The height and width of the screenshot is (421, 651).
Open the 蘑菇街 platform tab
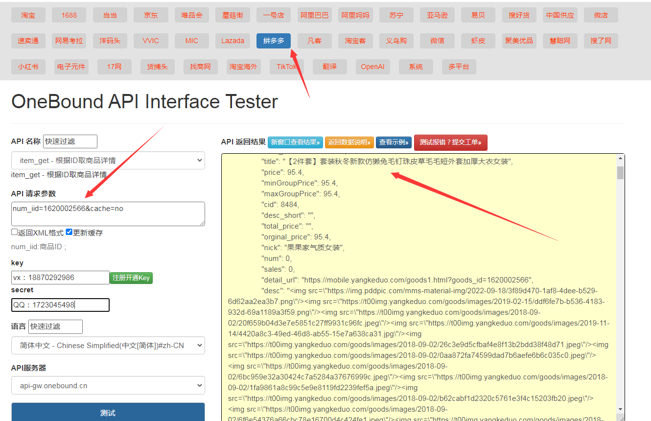pos(232,15)
